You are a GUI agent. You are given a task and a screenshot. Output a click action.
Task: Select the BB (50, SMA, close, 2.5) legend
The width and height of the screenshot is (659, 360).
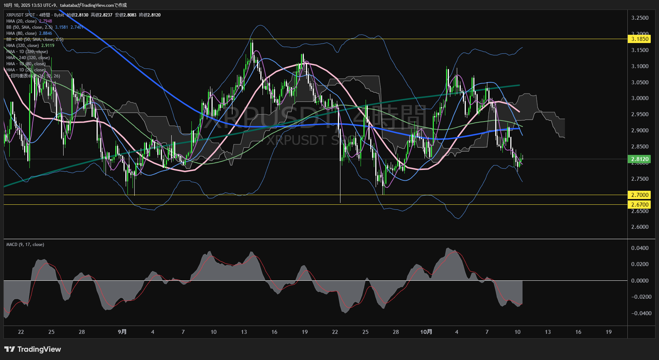pyautogui.click(x=29, y=27)
